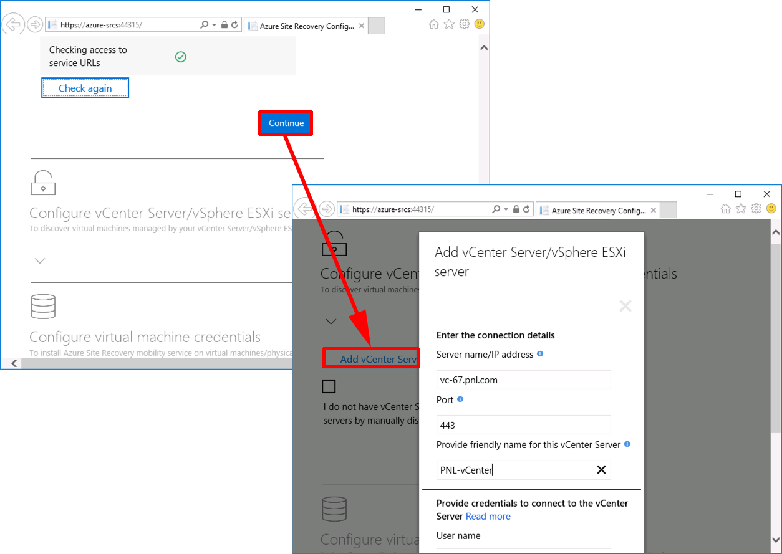Image resolution: width=782 pixels, height=554 pixels.
Task: Click the 'Add vCenter Server/vSphere ESXi server' dialog title
Action: click(x=530, y=262)
